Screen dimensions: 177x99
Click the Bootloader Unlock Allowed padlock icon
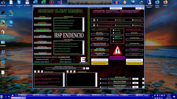[x=94, y=25]
